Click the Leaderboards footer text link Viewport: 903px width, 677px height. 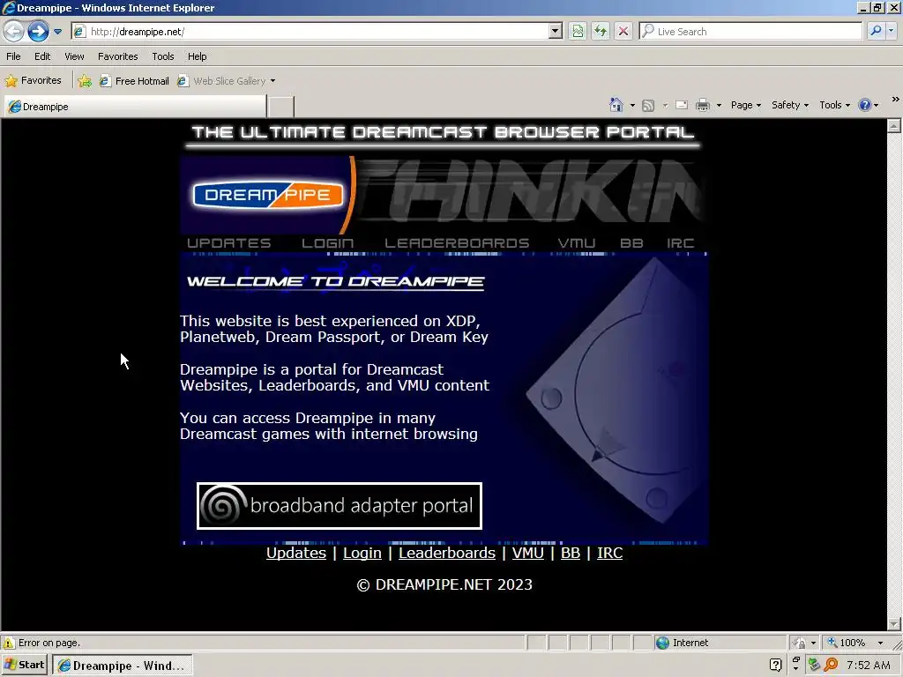pos(447,554)
